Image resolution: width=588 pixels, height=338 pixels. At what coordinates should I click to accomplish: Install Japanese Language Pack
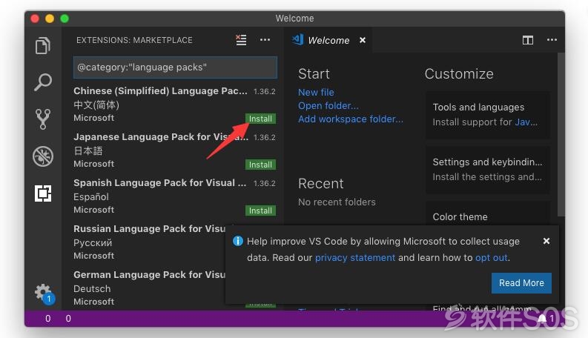[x=260, y=165]
